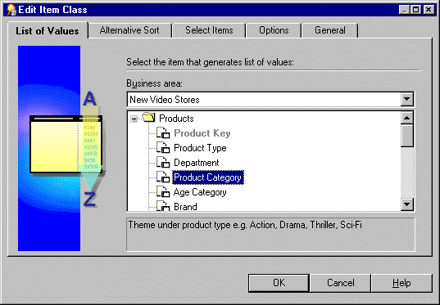Go to the General tab

330,30
